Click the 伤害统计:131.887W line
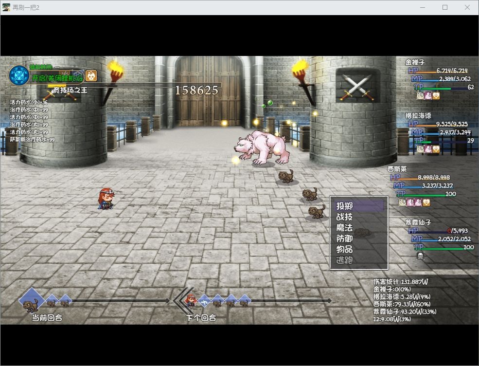Viewport: 479px width, 366px height. 401,282
